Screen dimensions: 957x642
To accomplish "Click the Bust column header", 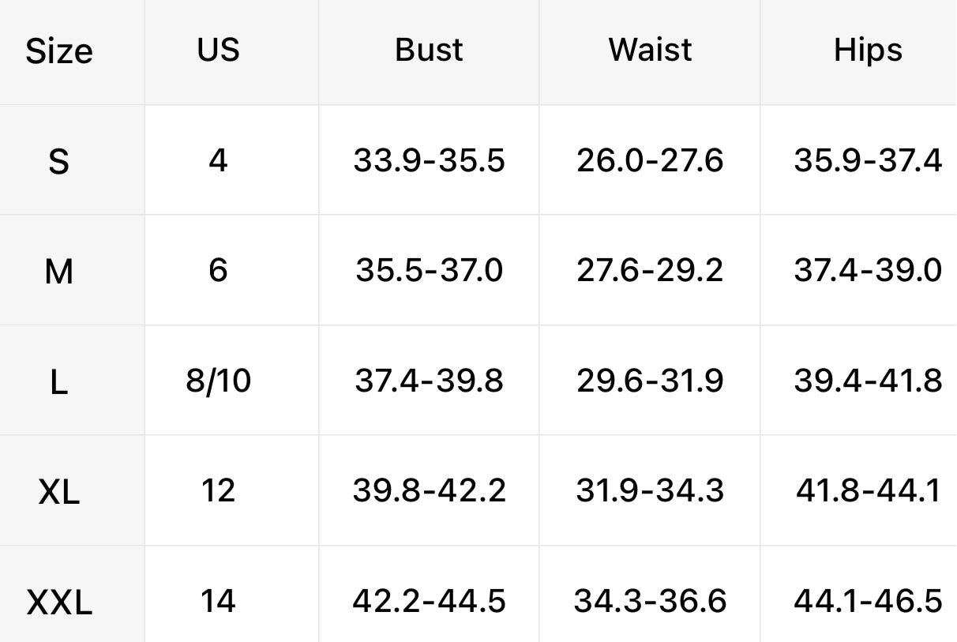I will [429, 50].
